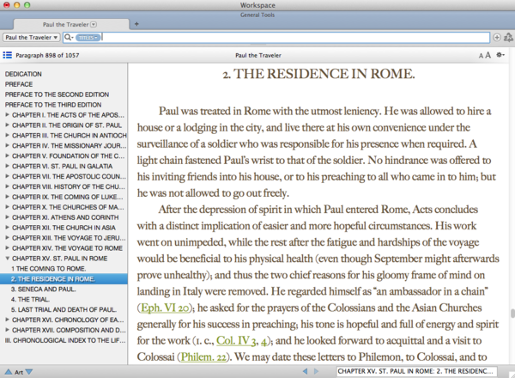Expand CHAPTER I. THE ACTS OF THE APOS...
This screenshot has height=378, width=515.
7,115
